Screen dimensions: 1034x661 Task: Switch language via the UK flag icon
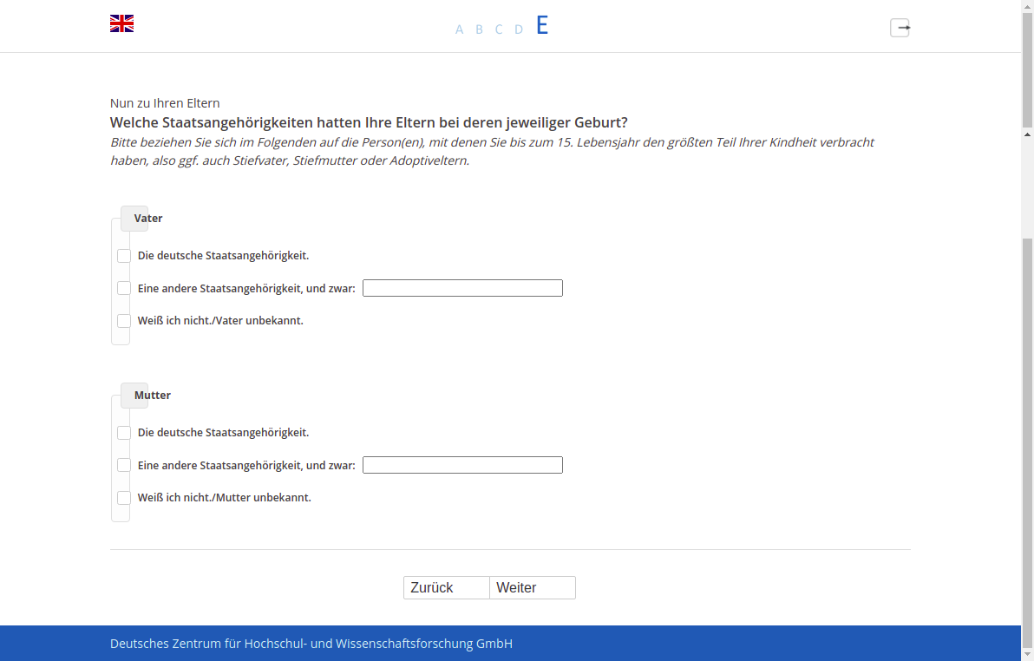tap(122, 23)
